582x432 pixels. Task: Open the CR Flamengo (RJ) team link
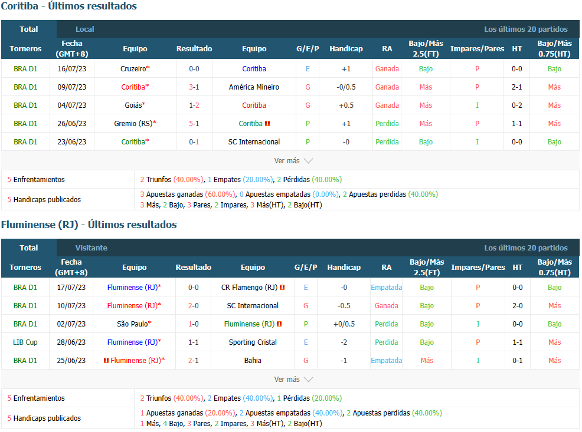[249, 288]
